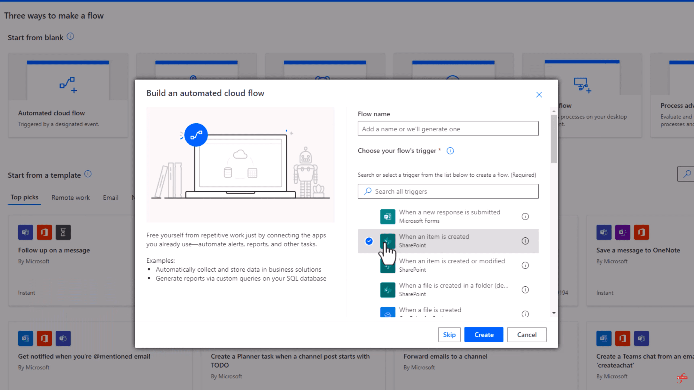Image resolution: width=694 pixels, height=390 pixels.
Task: Click OneNote icon on Save a message template
Action: pos(623,232)
